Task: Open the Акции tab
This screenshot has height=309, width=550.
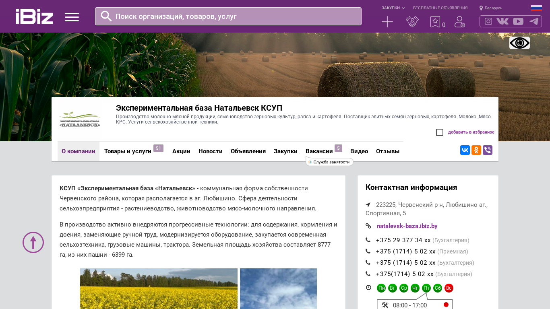Action: 181,151
